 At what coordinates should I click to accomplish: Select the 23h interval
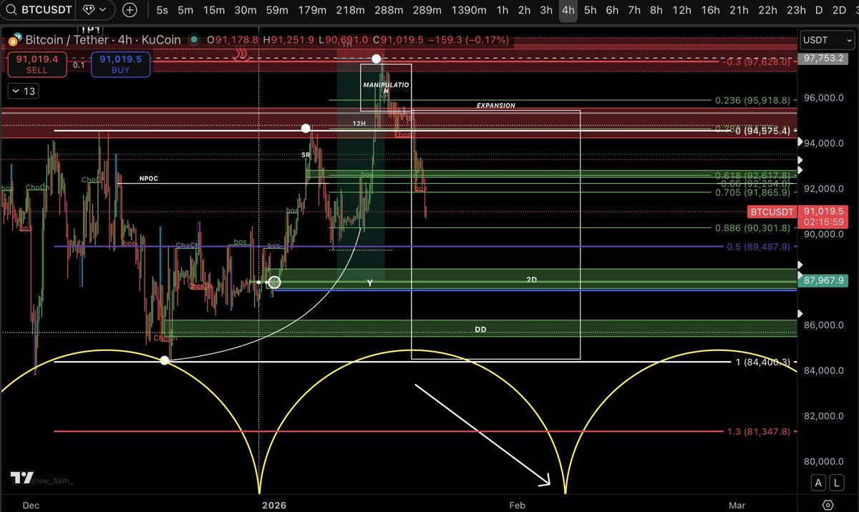[x=796, y=11]
